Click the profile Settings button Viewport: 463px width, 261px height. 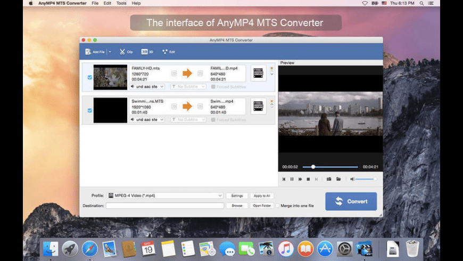tap(237, 195)
